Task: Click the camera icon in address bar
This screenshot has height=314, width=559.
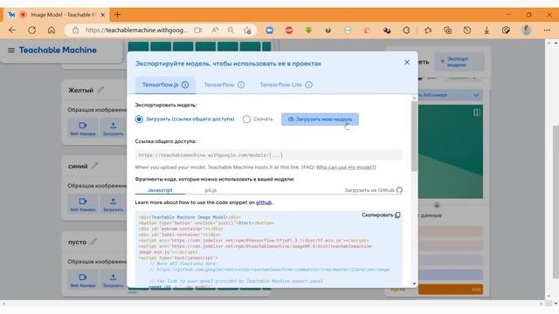Action: click(x=198, y=31)
